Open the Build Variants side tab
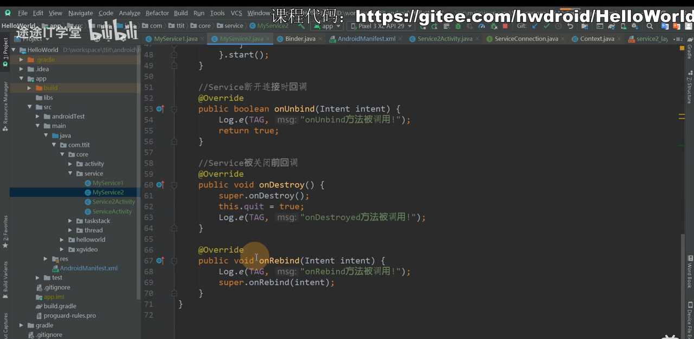This screenshot has height=339, width=694. (5, 281)
